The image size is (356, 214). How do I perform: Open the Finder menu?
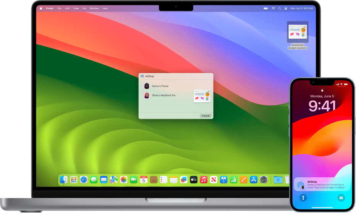[x=50, y=8]
